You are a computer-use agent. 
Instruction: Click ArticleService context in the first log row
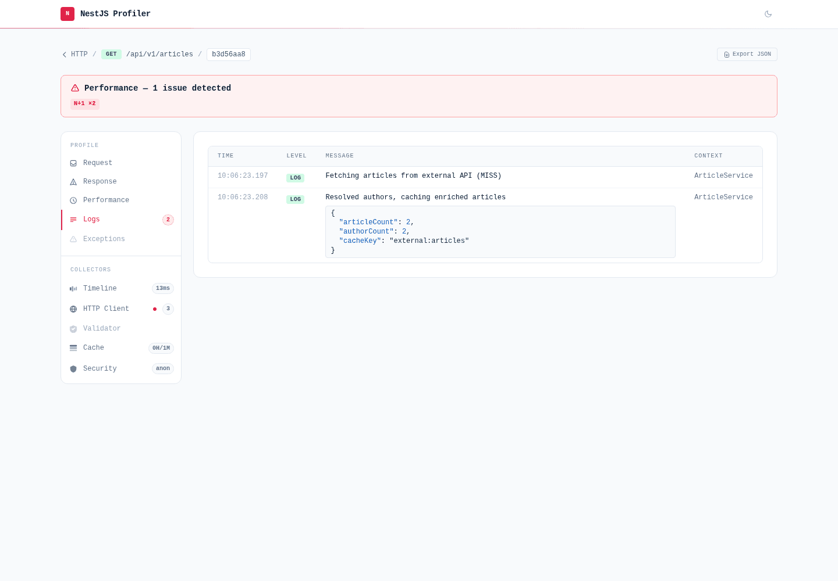click(723, 176)
